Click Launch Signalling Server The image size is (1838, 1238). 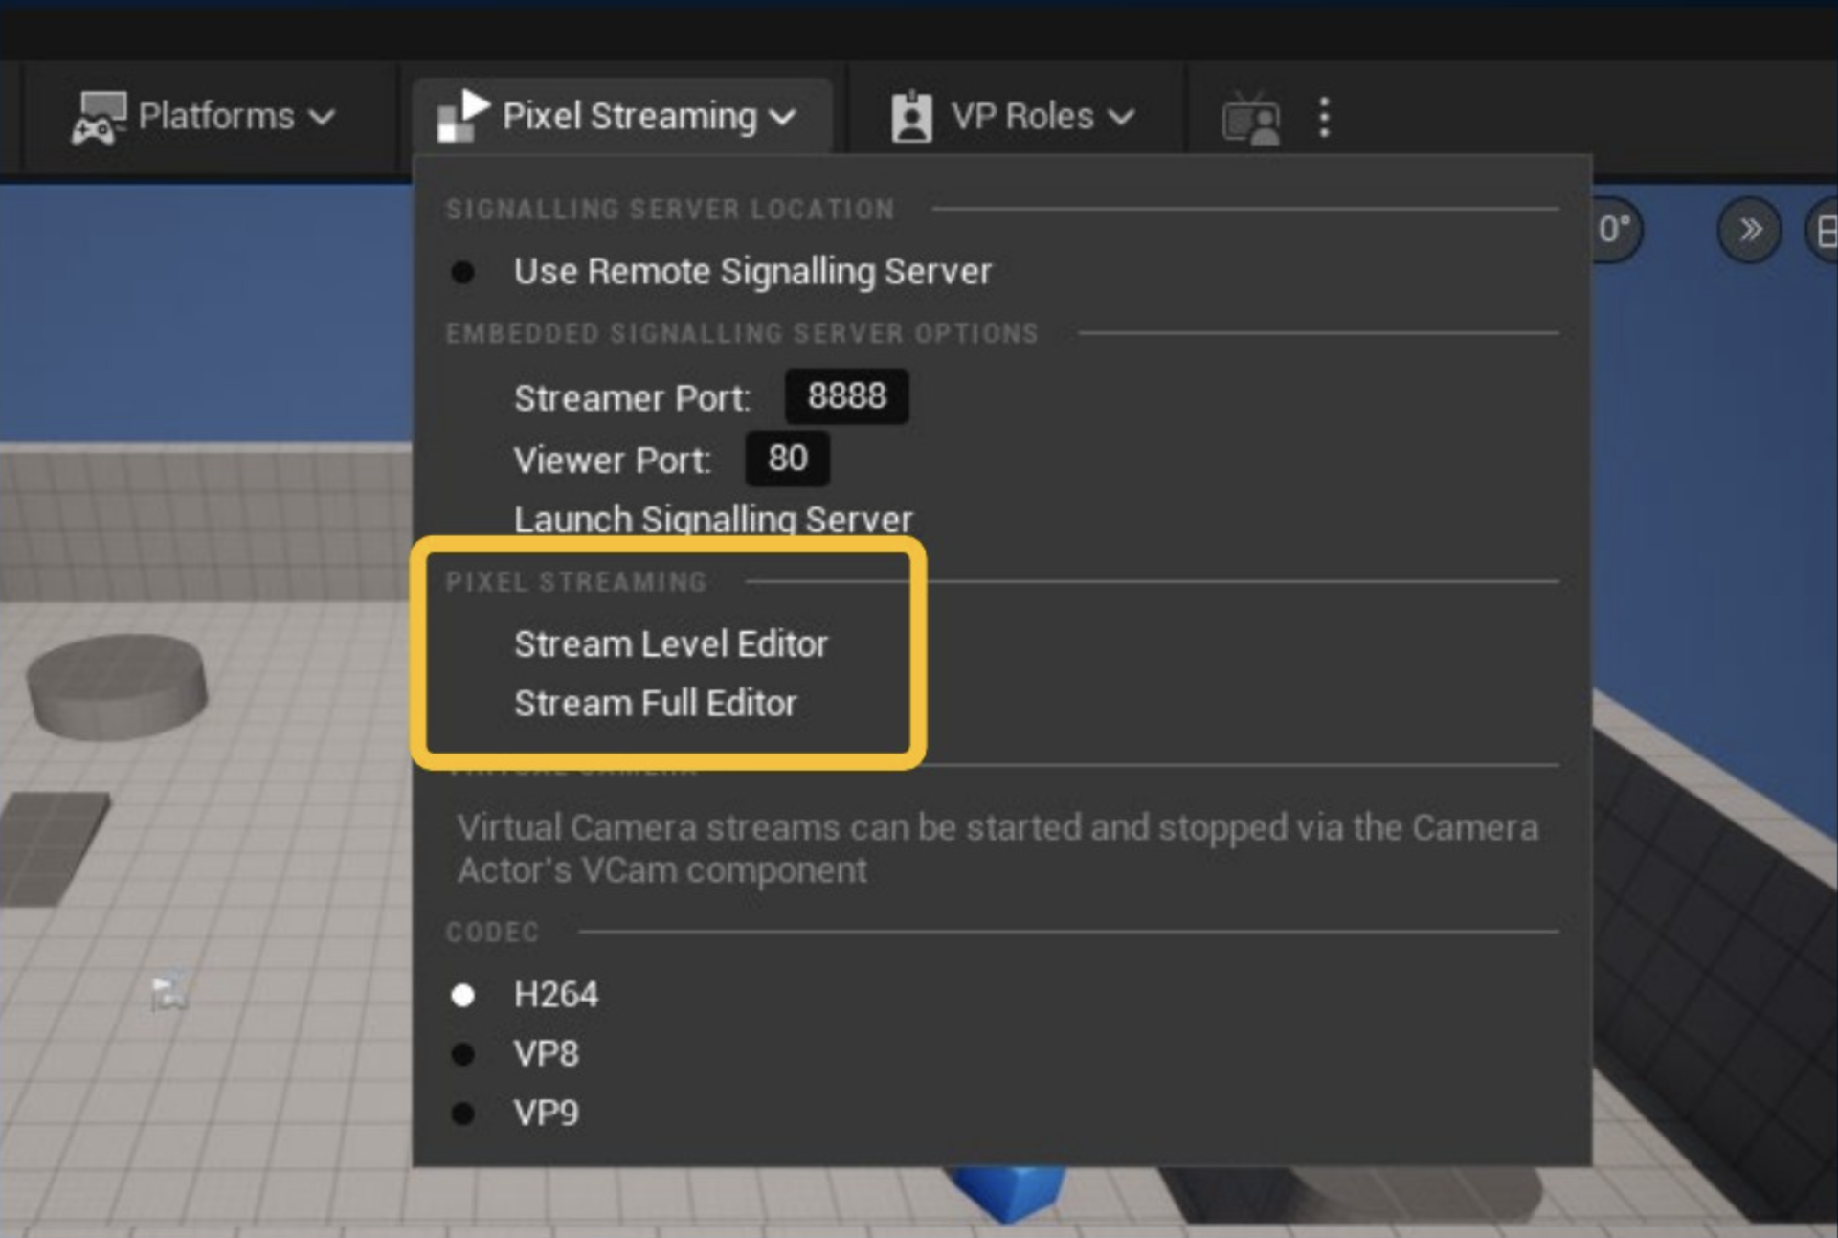coord(713,520)
